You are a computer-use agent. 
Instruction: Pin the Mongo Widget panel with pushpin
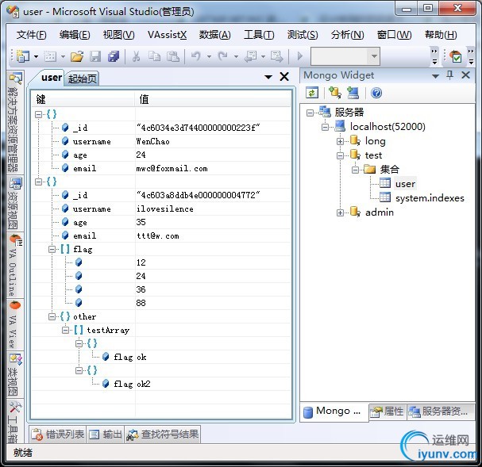pos(449,75)
